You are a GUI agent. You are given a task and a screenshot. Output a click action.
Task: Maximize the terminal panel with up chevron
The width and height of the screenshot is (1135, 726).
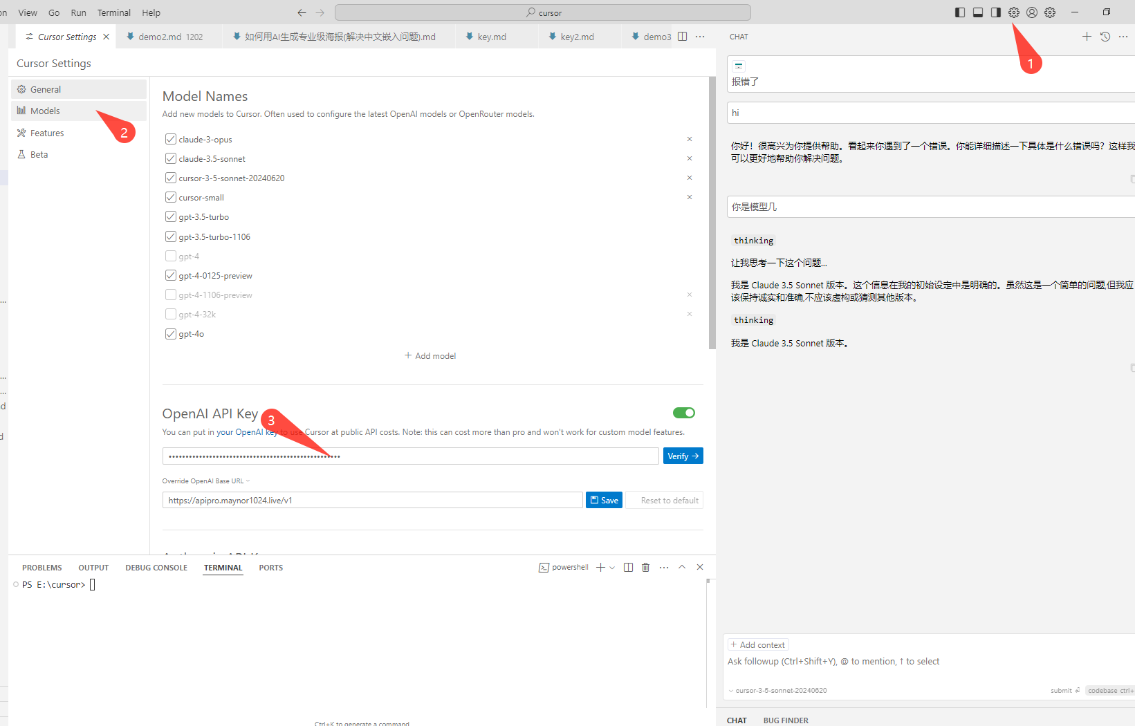tap(682, 568)
